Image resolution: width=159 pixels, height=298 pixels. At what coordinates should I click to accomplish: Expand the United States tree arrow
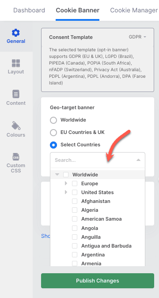[x=66, y=192]
